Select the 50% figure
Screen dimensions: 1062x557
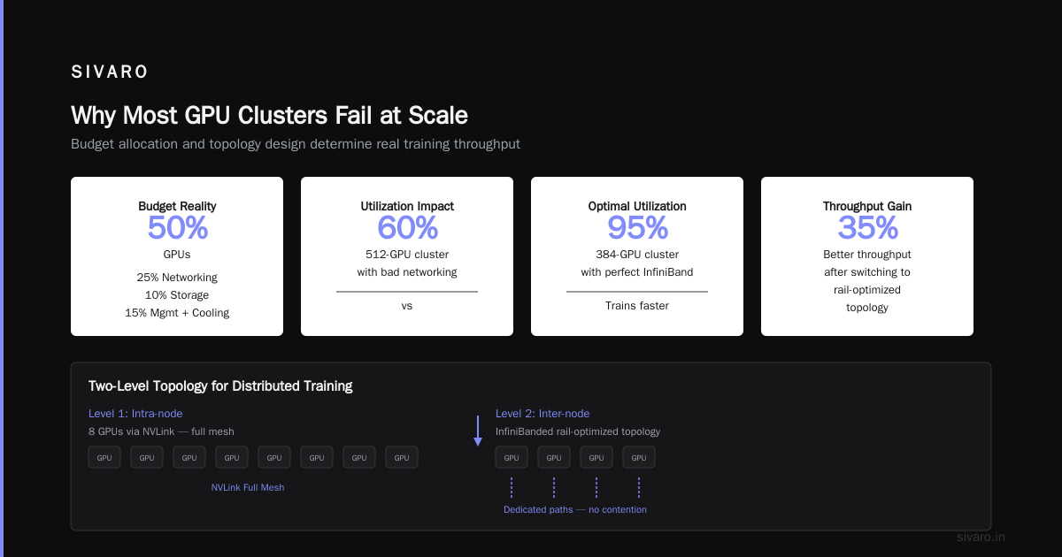[177, 228]
